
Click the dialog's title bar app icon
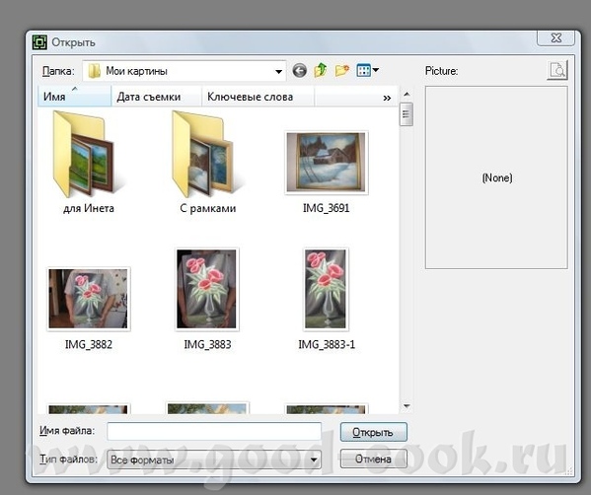(x=39, y=42)
